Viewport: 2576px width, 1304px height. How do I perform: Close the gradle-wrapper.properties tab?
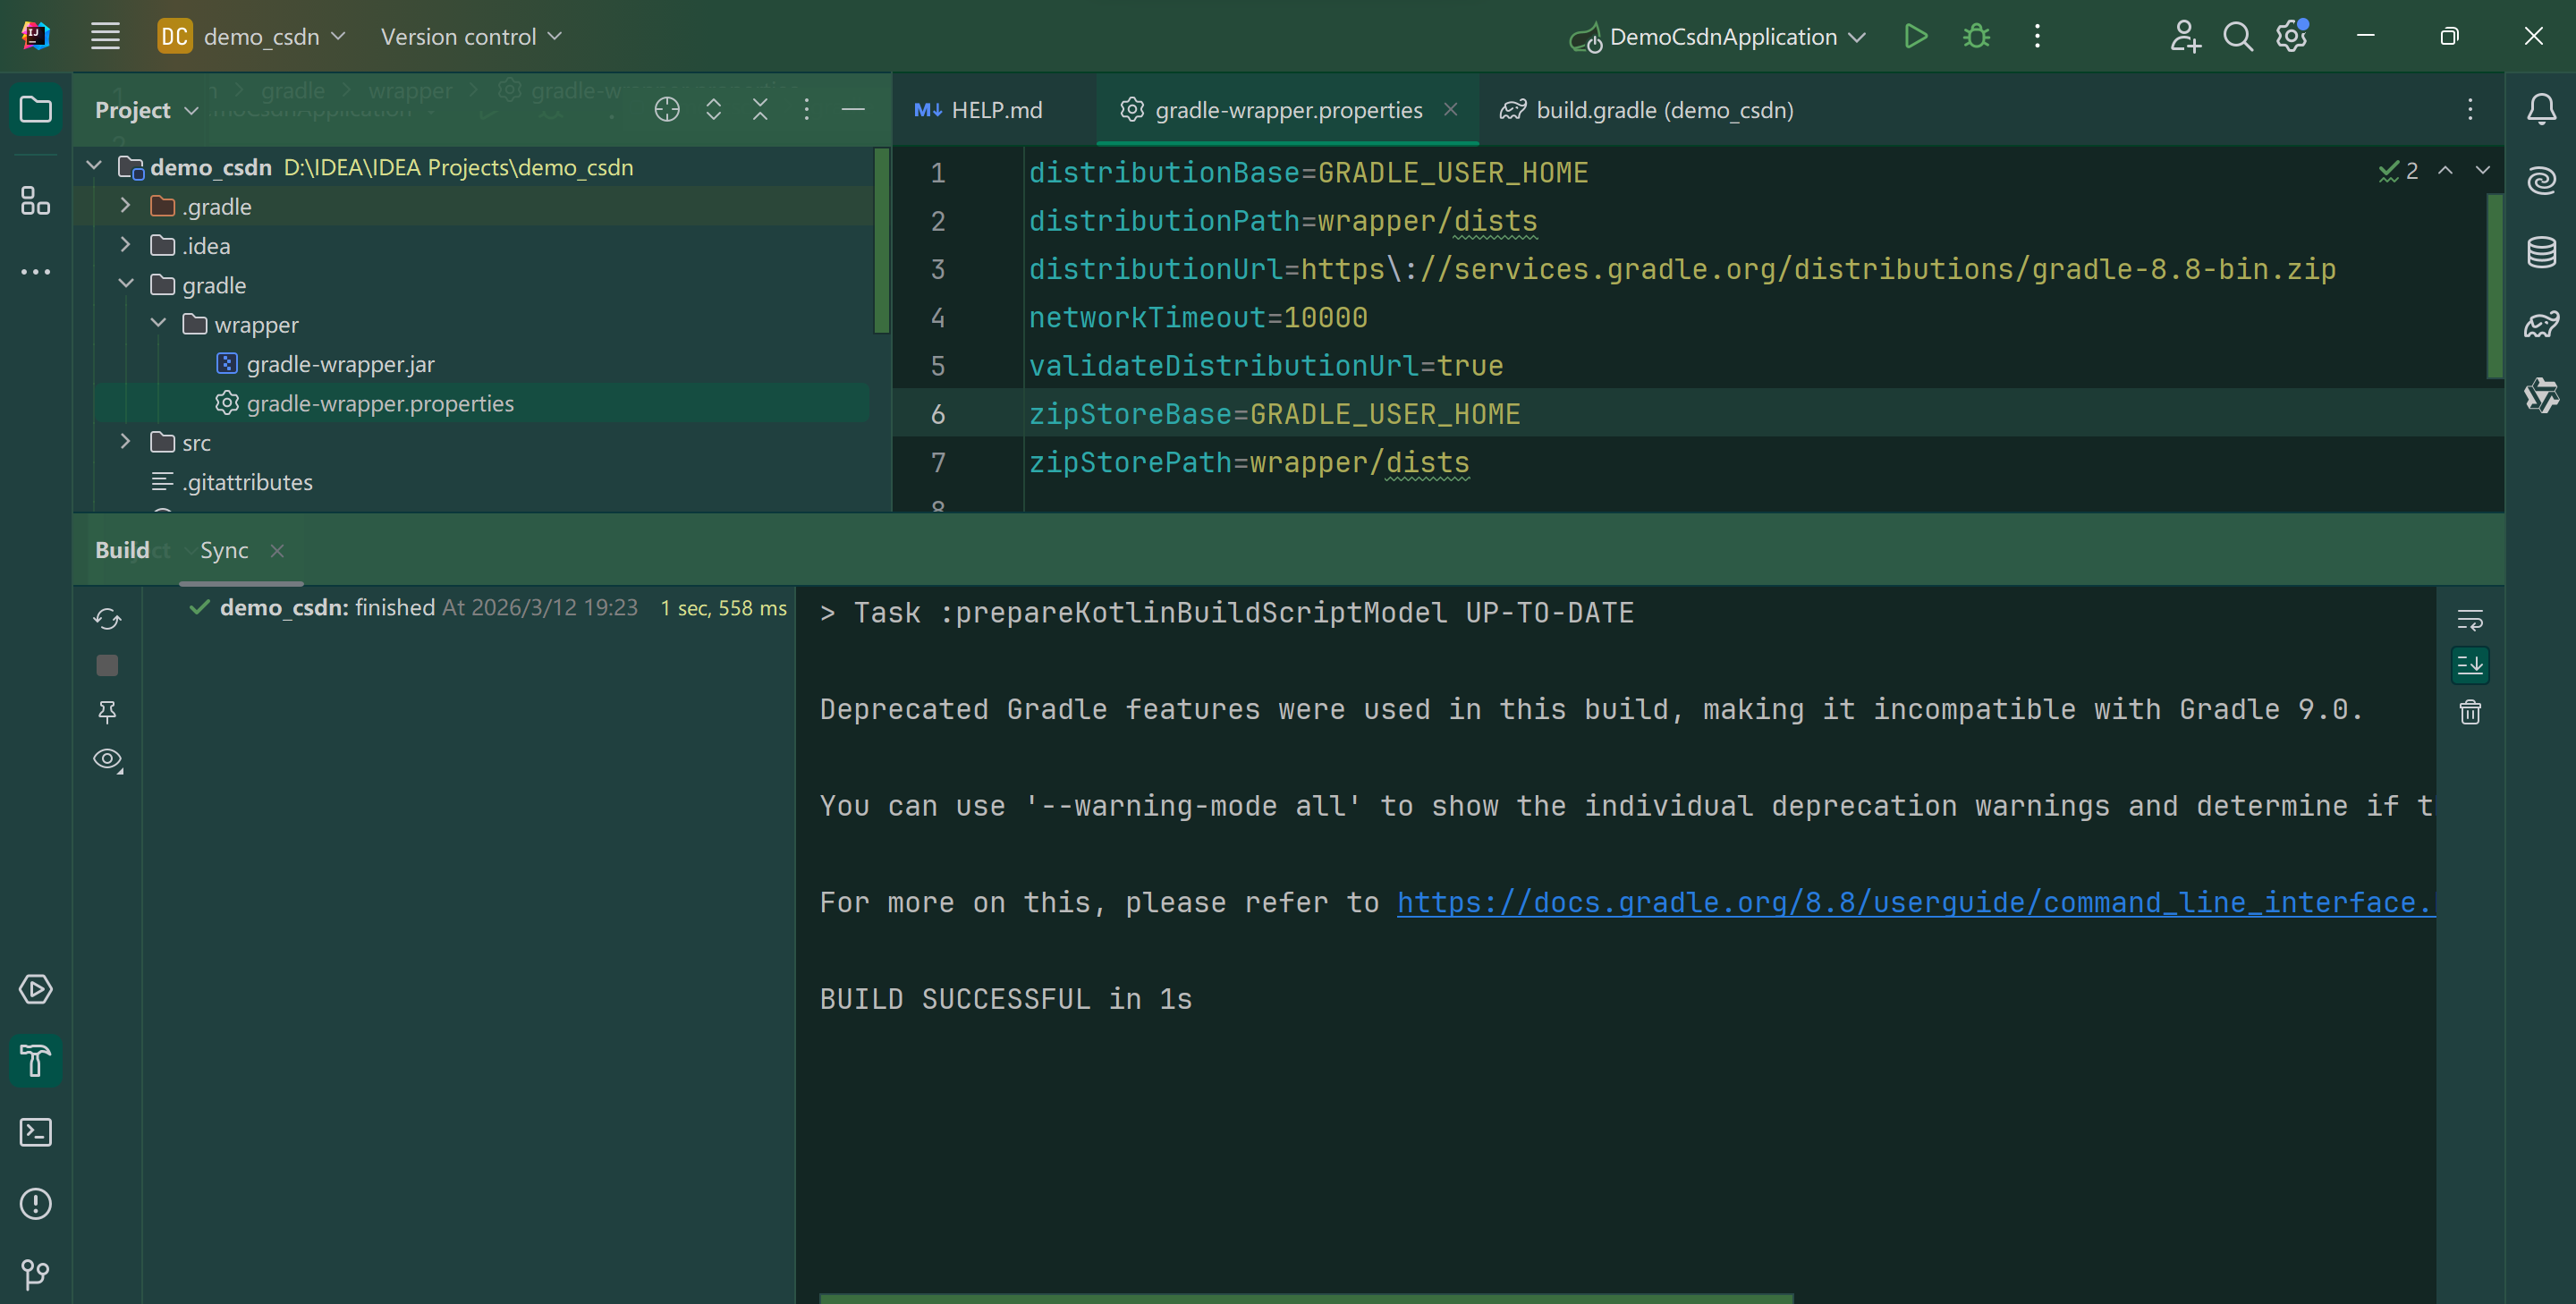[x=1450, y=109]
